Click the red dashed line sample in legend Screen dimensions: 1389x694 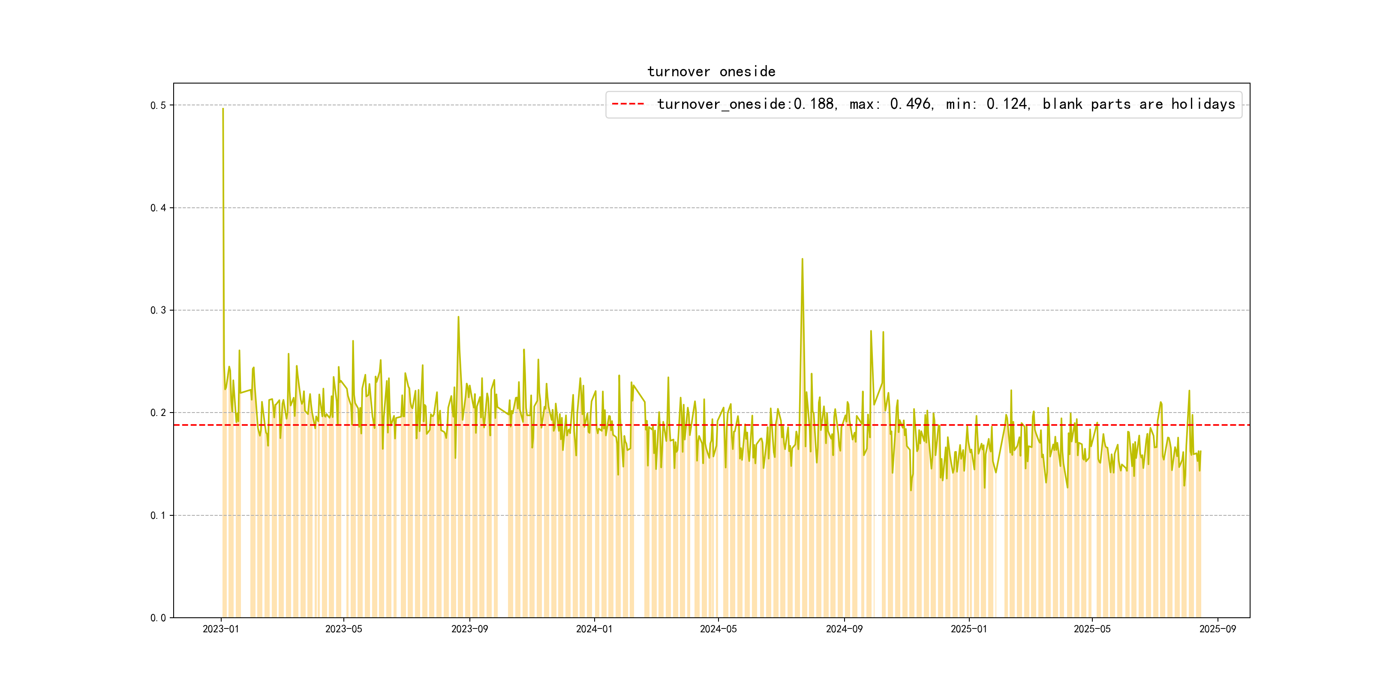[x=628, y=103]
